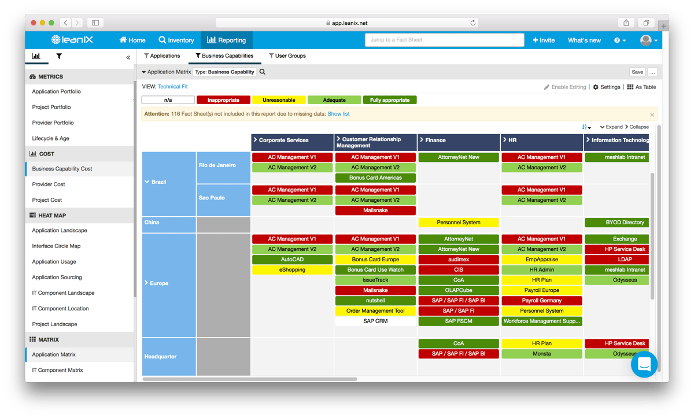Collapse the left sidebar with the double chevron
Image resolution: width=694 pixels, height=418 pixels.
(x=128, y=57)
